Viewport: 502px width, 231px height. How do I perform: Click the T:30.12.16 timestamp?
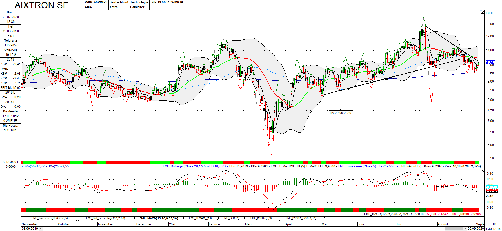[x=493, y=229]
